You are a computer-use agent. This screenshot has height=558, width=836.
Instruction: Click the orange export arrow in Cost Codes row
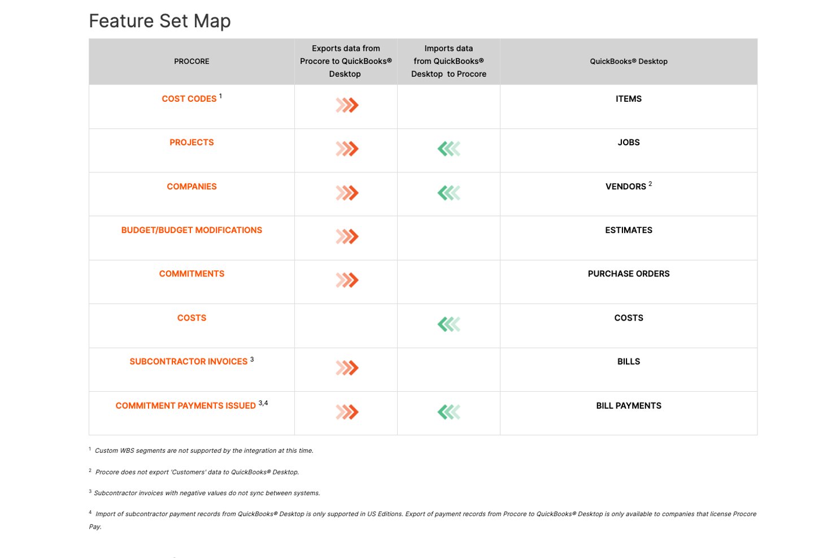(347, 105)
